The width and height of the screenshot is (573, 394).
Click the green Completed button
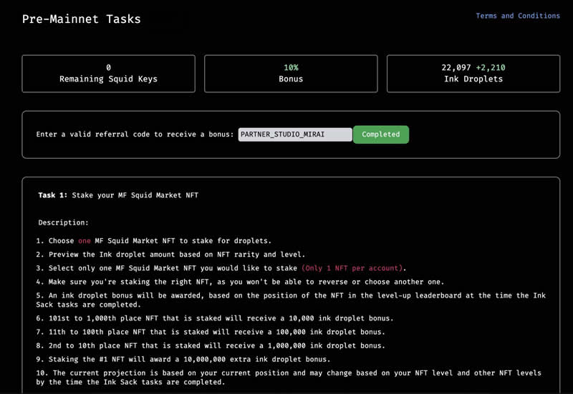click(x=380, y=134)
